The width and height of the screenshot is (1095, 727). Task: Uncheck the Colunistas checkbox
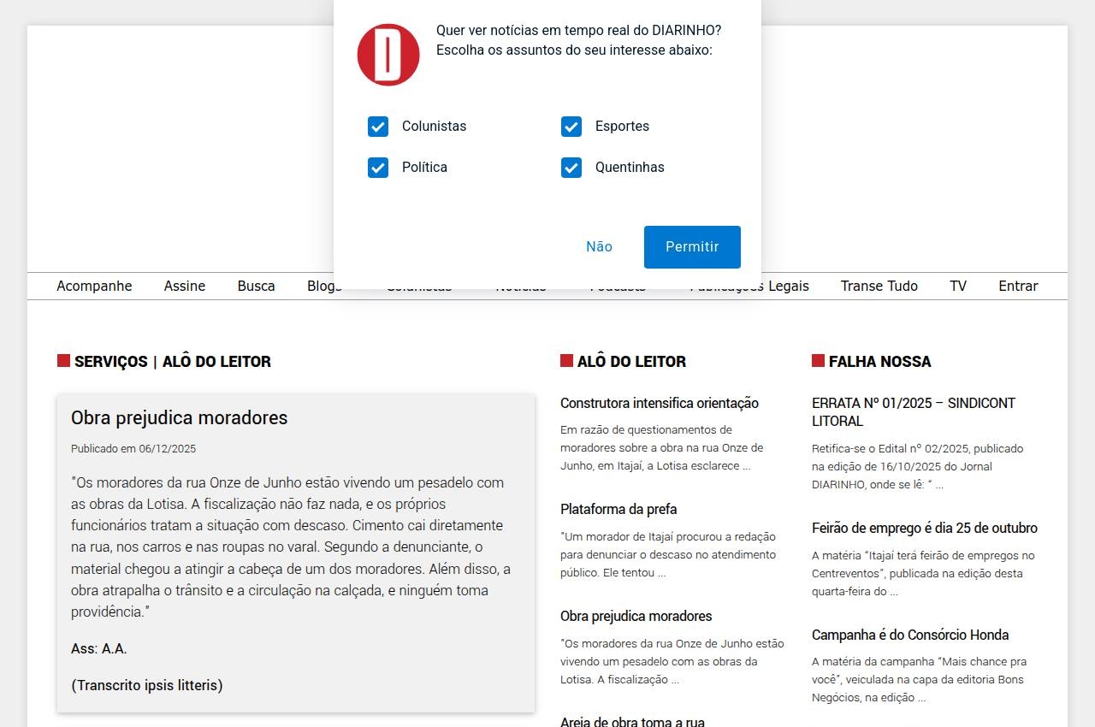tap(378, 127)
